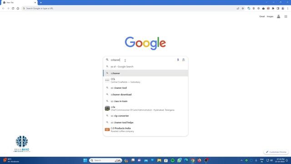Viewport: 291px width, 164px height.
Task: Open the Gmail link
Action: tap(262, 16)
